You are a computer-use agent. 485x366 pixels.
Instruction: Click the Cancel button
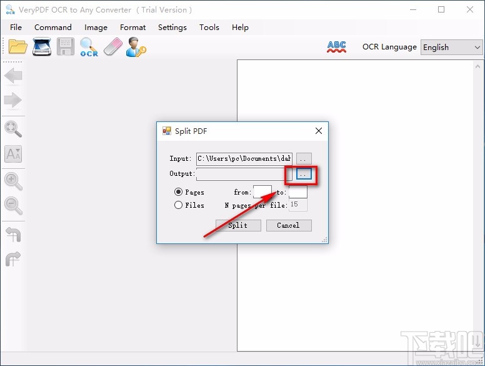(x=289, y=225)
